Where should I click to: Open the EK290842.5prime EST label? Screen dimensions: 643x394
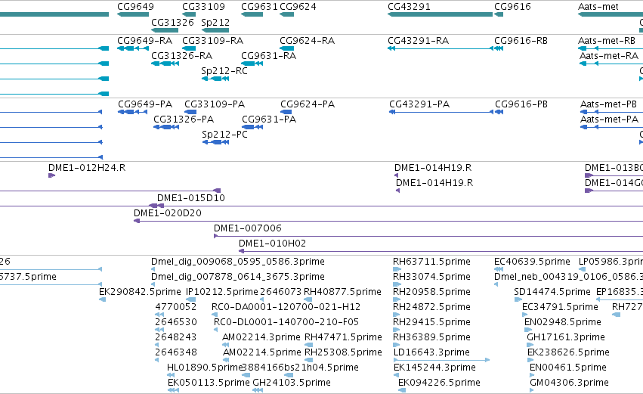(140, 292)
